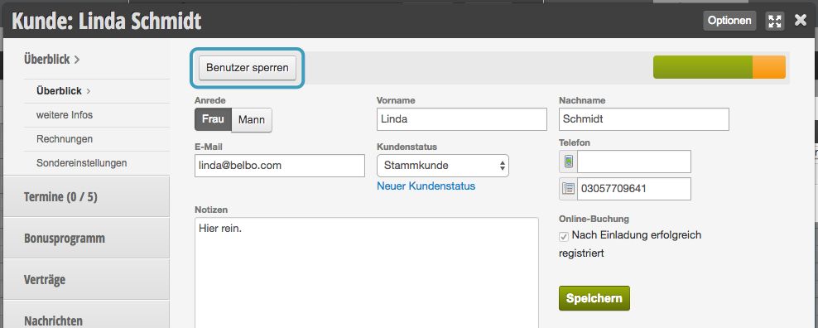Click the fullscreen expand icon in header
Viewport: 818px width, 328px height.
coord(775,21)
